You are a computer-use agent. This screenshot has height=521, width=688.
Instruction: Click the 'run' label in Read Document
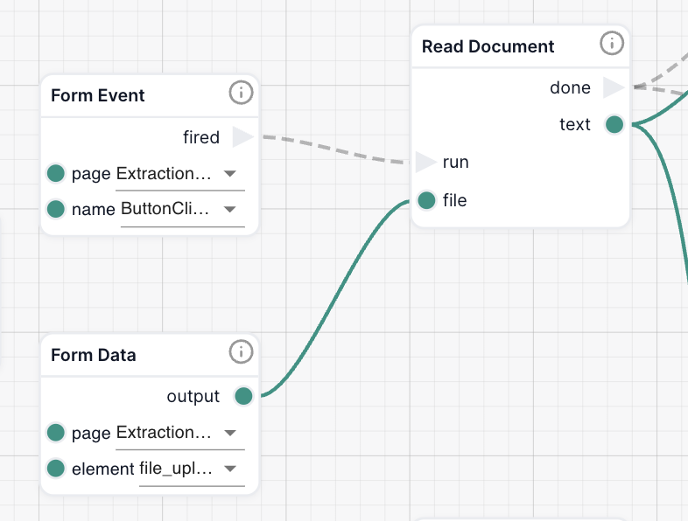pos(455,162)
